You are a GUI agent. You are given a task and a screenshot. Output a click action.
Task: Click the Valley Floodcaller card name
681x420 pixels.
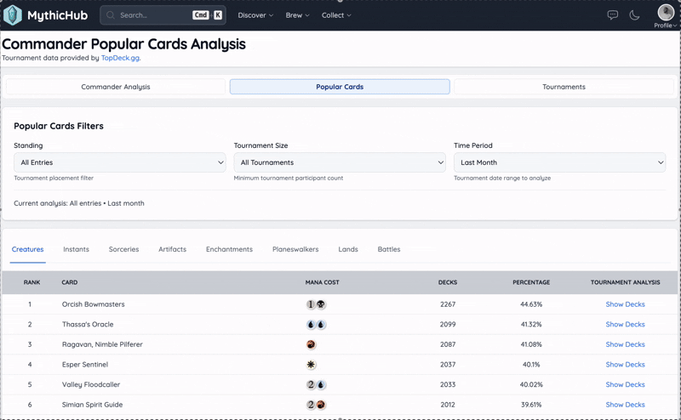tap(91, 384)
